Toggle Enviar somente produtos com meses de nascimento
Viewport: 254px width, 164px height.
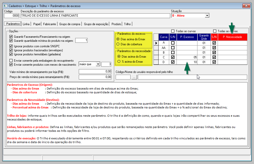tap(11, 65)
